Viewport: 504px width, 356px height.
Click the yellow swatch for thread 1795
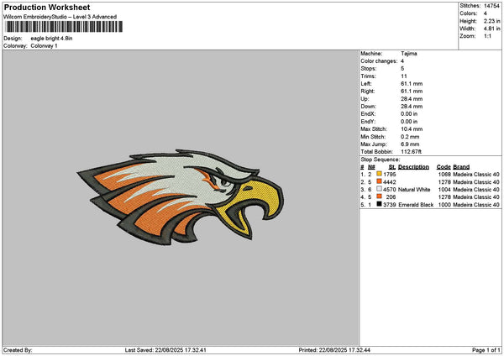pyautogui.click(x=380, y=174)
